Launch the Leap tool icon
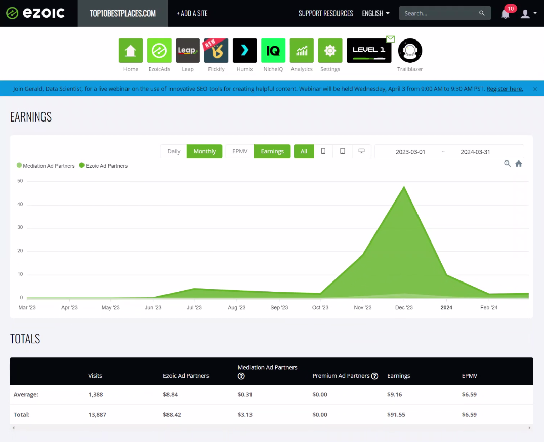Screen dimensions: 544x443 tap(188, 51)
